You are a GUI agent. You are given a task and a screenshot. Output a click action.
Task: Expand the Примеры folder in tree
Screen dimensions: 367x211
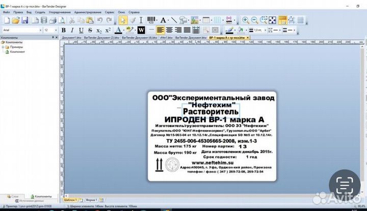coord(3,47)
